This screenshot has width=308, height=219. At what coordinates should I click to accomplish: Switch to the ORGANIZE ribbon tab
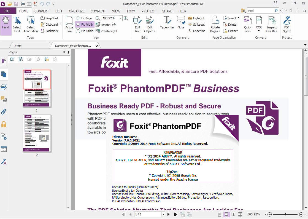[77, 11]
